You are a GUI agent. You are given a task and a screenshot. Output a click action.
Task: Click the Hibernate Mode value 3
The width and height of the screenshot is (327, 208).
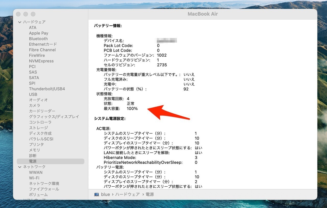(196, 158)
